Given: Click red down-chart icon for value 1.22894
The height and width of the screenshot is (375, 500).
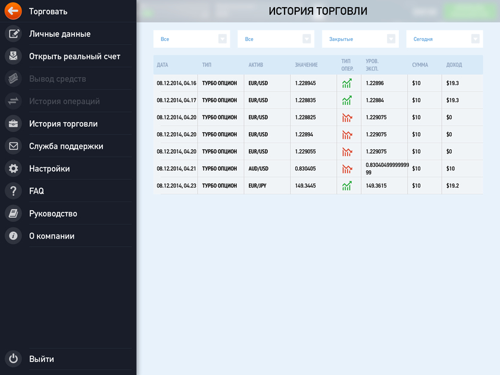Looking at the screenshot, I should point(347,135).
